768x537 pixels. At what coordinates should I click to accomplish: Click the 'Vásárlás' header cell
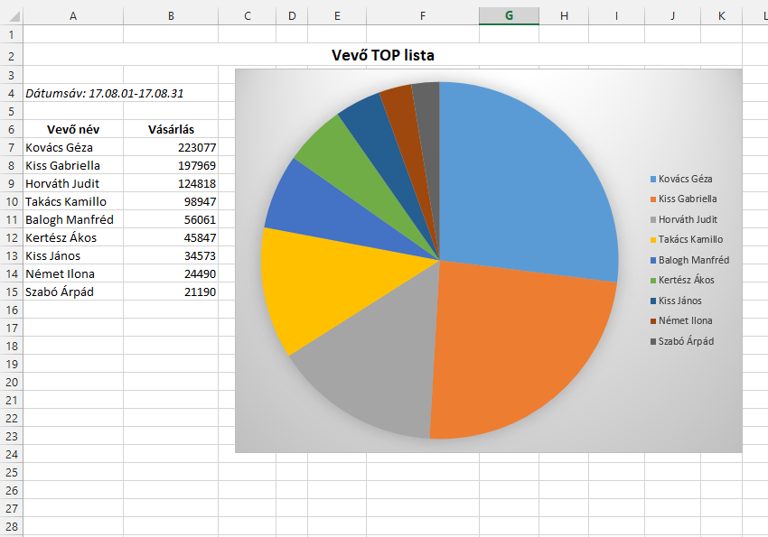(x=171, y=129)
